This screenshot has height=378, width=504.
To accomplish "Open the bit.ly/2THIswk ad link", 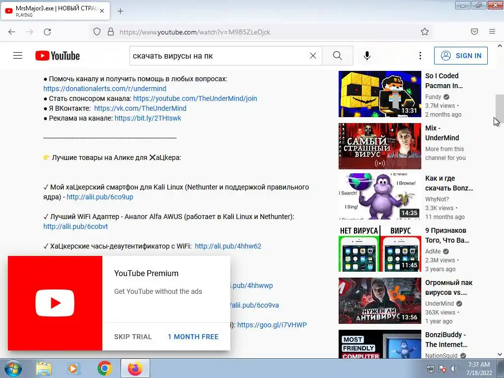I will 148,118.
